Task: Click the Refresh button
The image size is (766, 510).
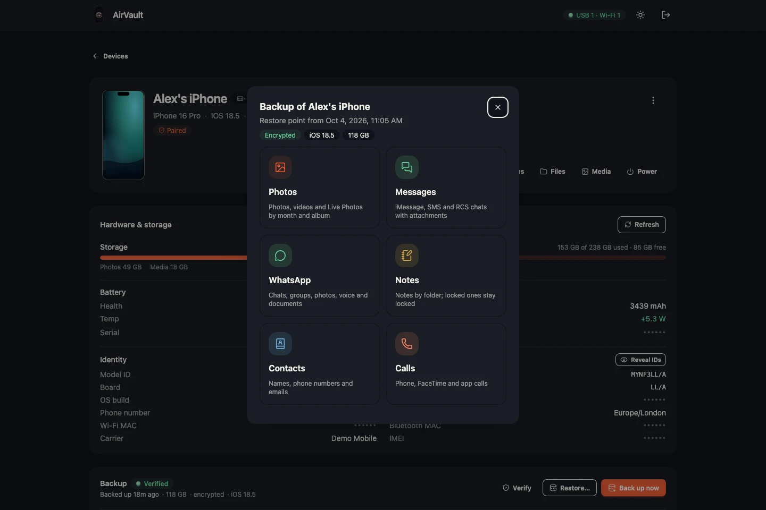Action: 642,225
